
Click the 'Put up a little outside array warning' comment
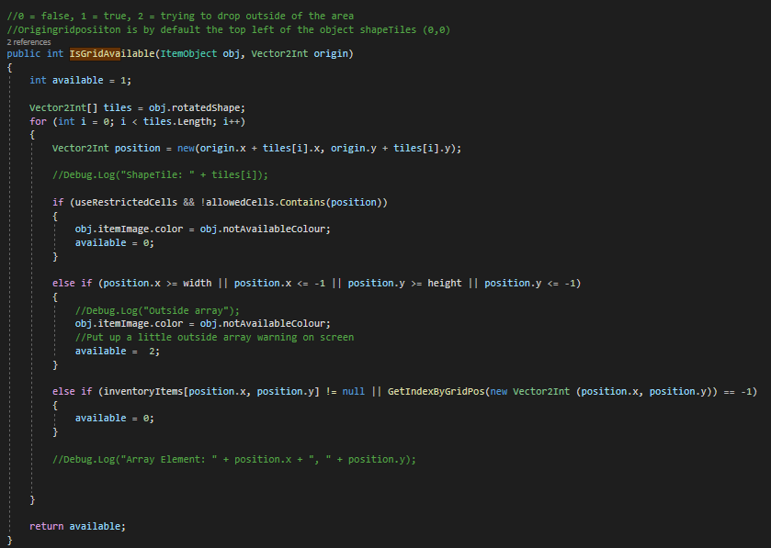tap(214, 337)
